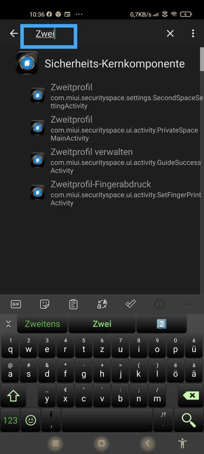The image size is (204, 454).
Task: Tap the double checkmark keyboard icon
Action: click(x=131, y=304)
